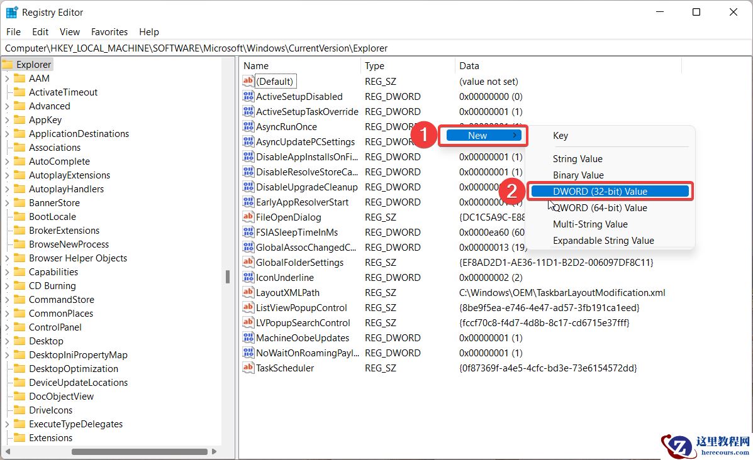
Task: Click the folder icon of the CD Burning key
Action: coord(19,285)
